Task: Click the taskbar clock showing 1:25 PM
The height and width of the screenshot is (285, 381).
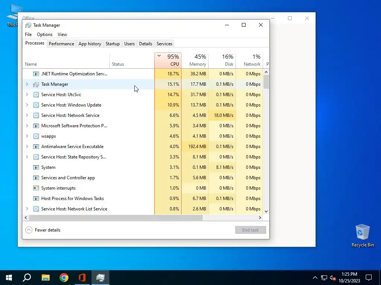Action: [x=349, y=278]
